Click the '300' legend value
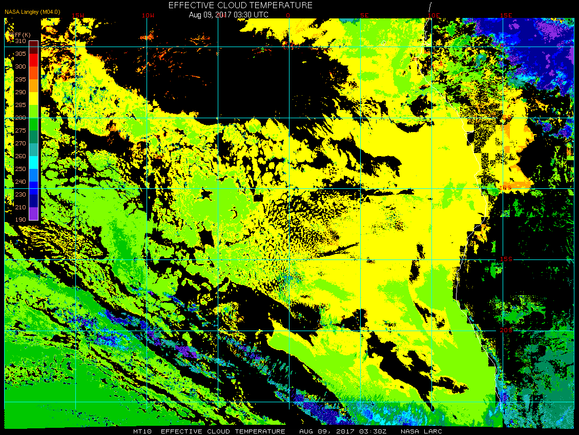Viewport: 579px width, 435px height. (x=20, y=67)
